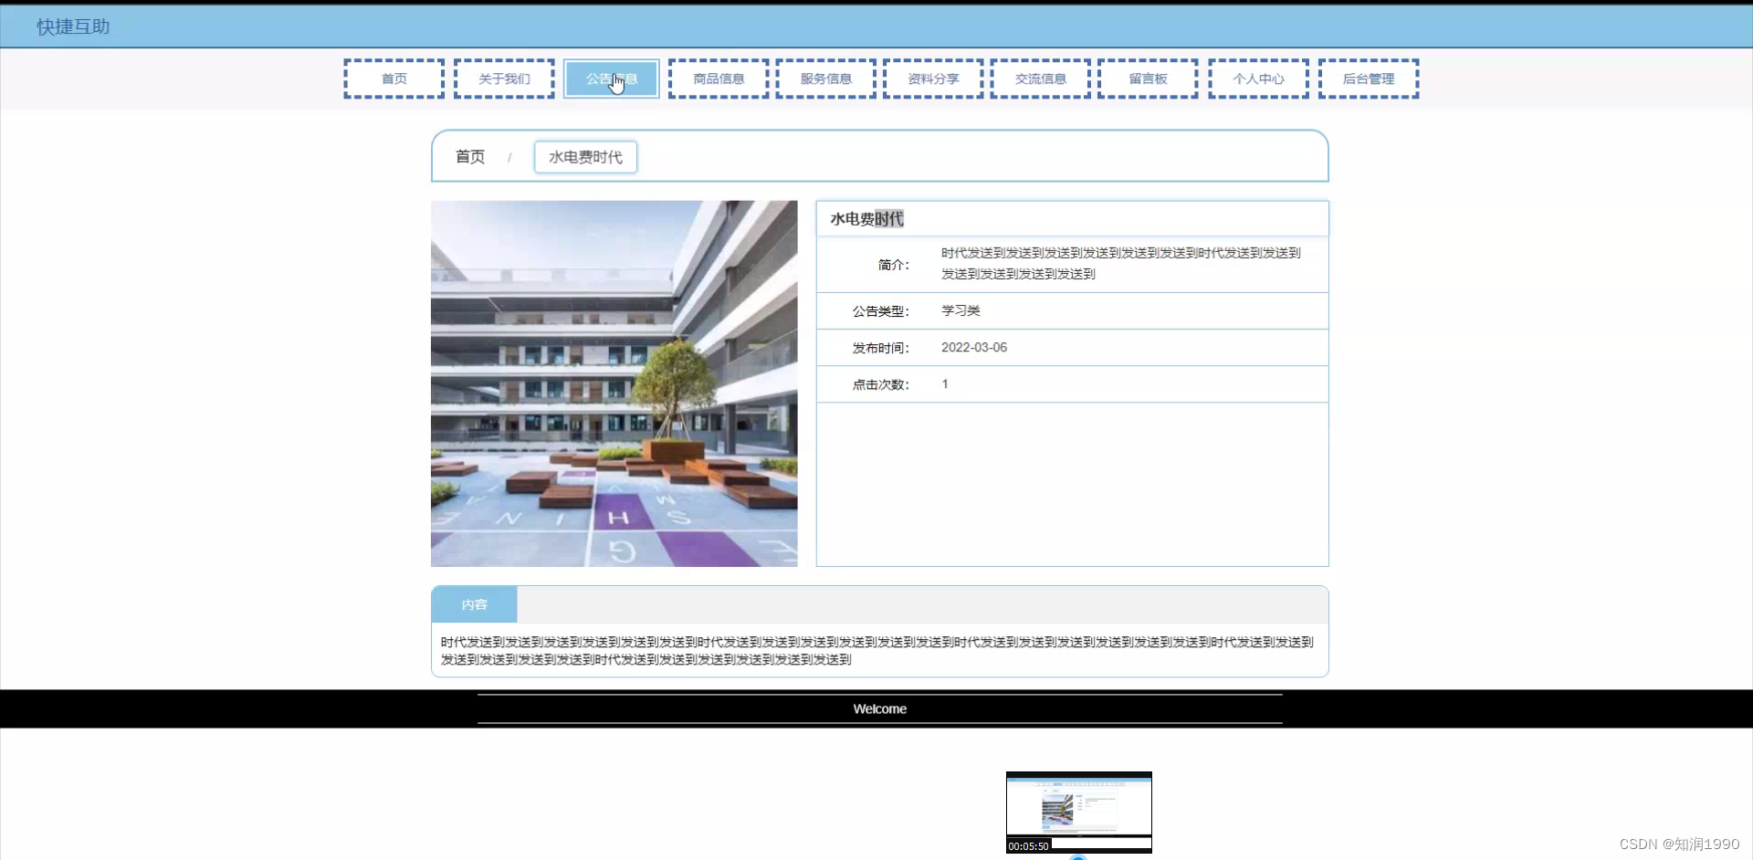Click the 快捷互助 site header logo
1753x860 pixels.
pyautogui.click(x=73, y=26)
